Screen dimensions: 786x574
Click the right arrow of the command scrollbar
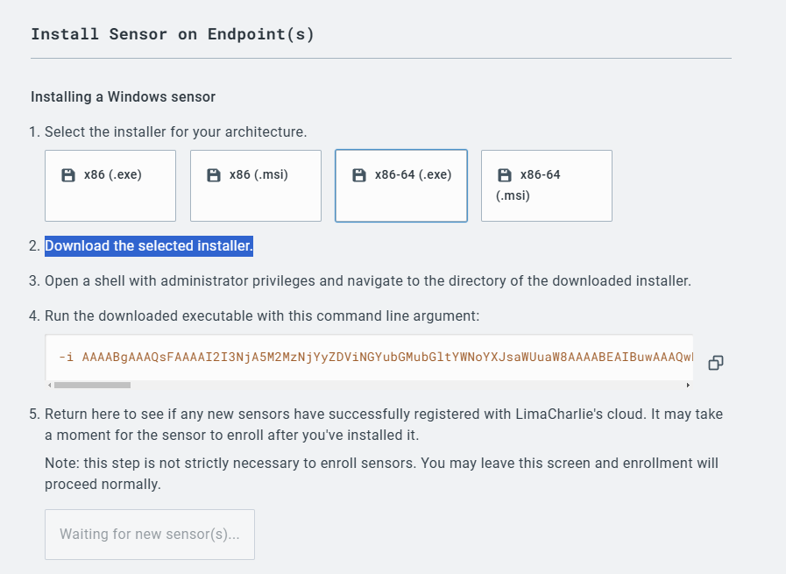[x=688, y=385]
